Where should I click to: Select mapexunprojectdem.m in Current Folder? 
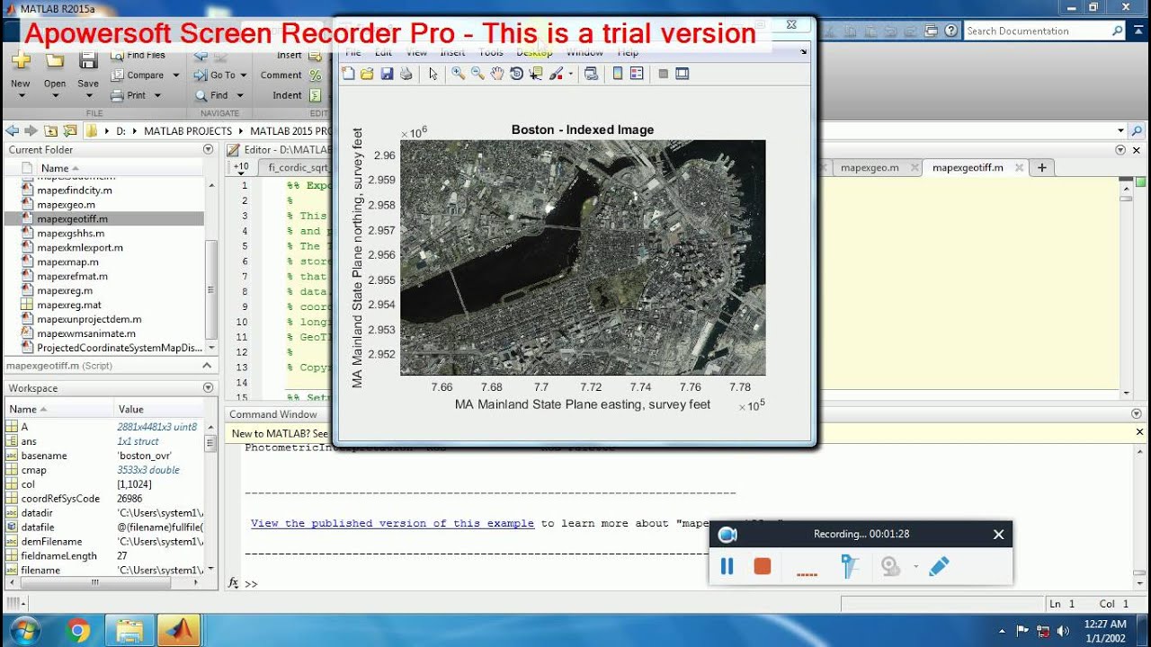click(x=89, y=319)
